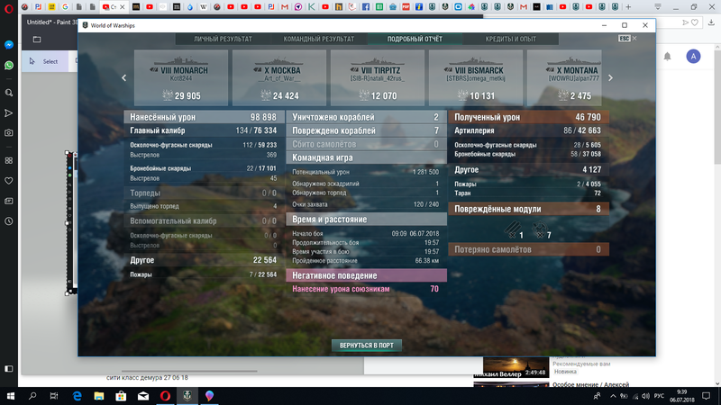Select the VIII Monarch ship card
Image resolution: width=721 pixels, height=405 pixels.
click(x=179, y=78)
